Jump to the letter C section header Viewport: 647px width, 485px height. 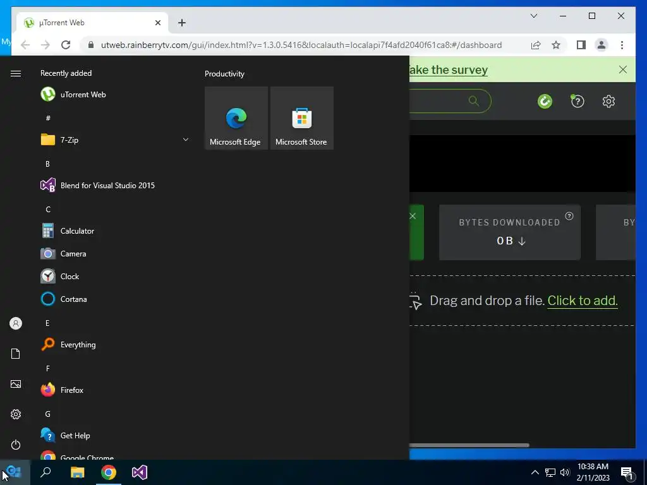[48, 210]
